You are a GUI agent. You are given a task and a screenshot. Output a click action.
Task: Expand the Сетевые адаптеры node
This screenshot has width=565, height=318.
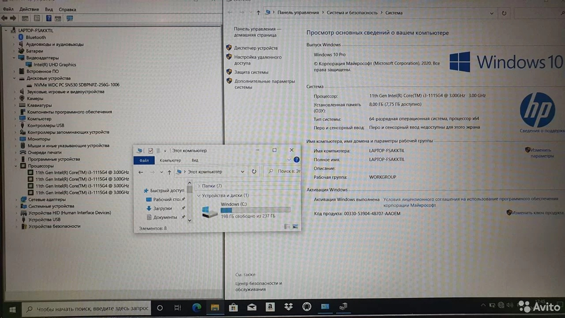click(x=16, y=199)
